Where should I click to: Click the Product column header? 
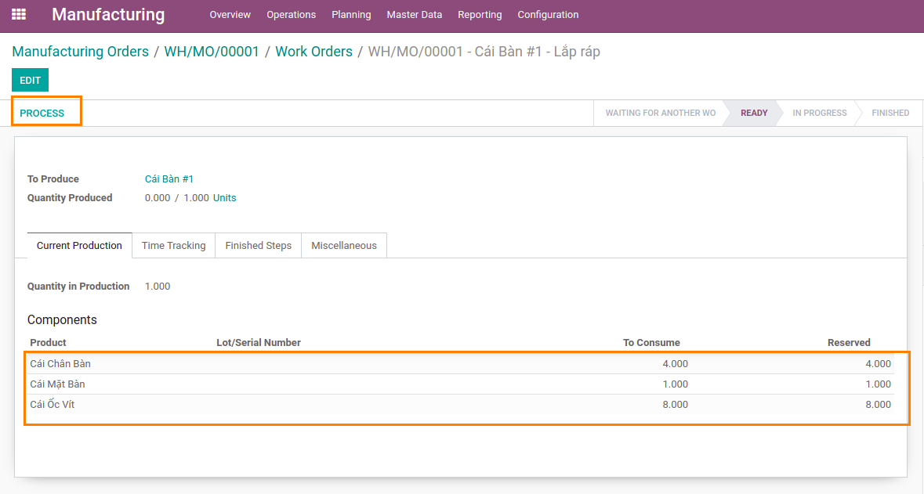coord(49,343)
